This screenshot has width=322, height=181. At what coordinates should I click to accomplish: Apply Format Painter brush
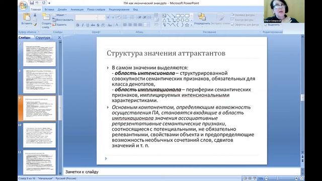pos(35,25)
